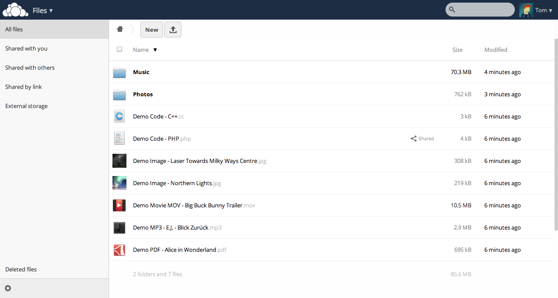This screenshot has height=298, width=558.
Task: Click the Big Buck Bunny movie icon
Action: pyautogui.click(x=119, y=205)
